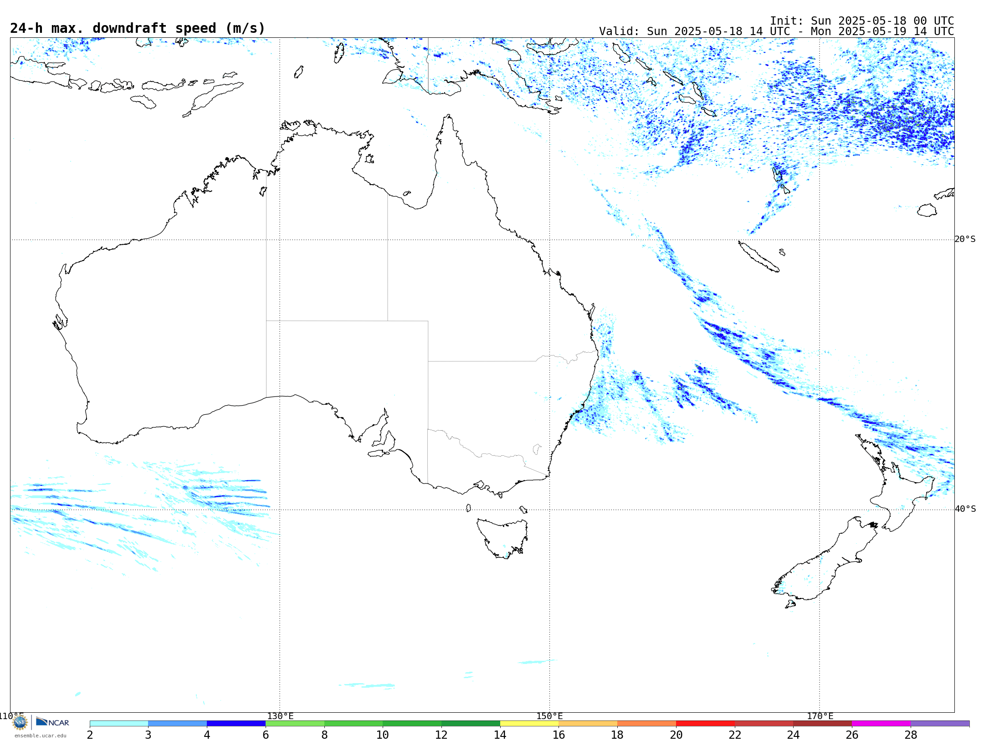This screenshot has height=741, width=984.
Task: Select the green 10–12 m/s swatch
Action: tap(412, 724)
